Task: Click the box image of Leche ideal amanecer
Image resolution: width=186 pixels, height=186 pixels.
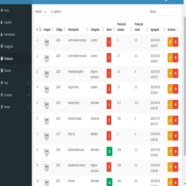Action: (46, 43)
